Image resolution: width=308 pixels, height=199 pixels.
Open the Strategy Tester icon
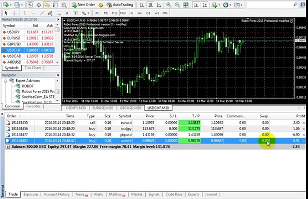[64, 5]
